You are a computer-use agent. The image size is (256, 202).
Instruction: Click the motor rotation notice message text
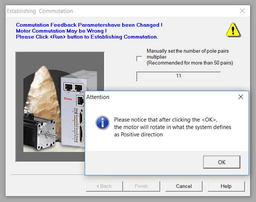click(172, 127)
